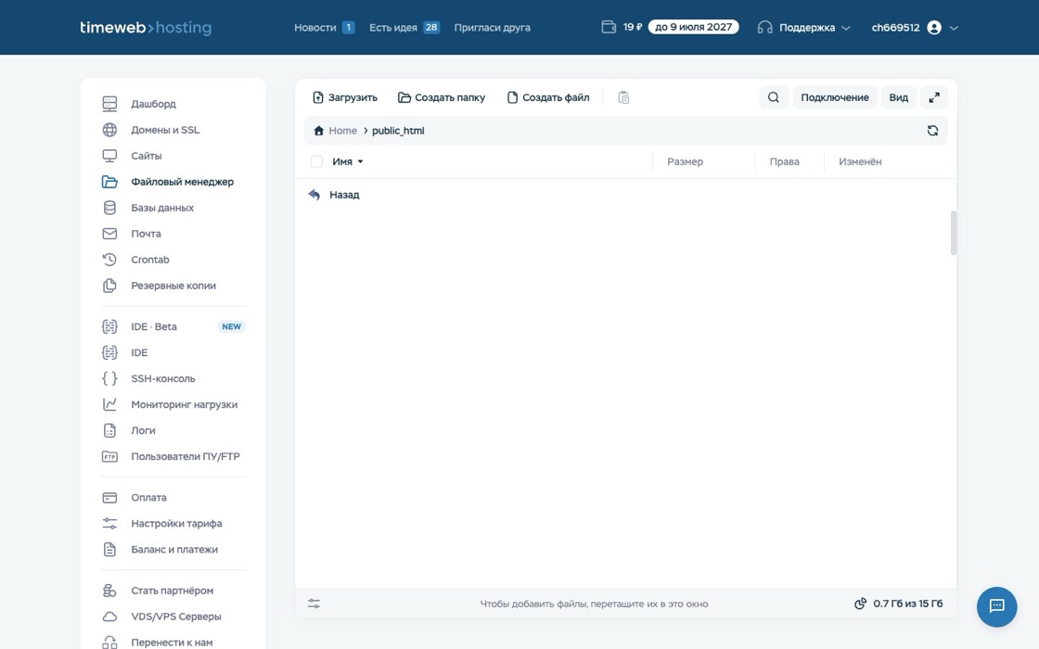Tick the select-all checkbox beside Имя
The image size is (1039, 649).
pyautogui.click(x=316, y=161)
